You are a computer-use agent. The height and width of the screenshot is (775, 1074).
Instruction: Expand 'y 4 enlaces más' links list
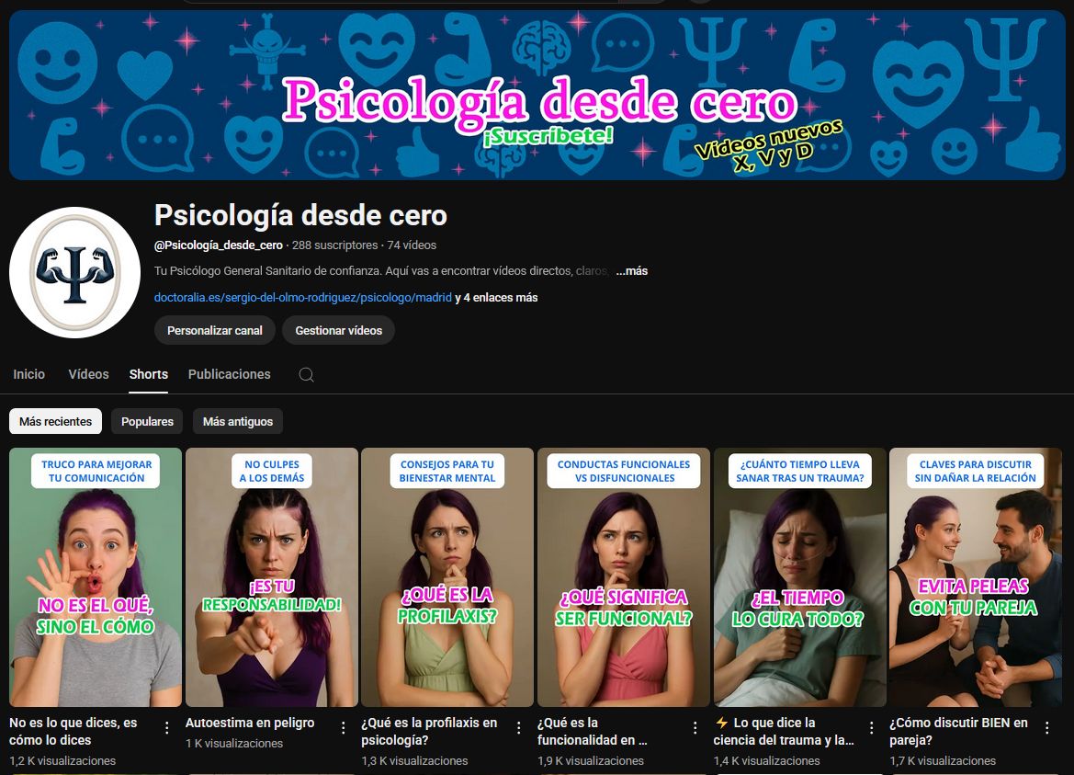pyautogui.click(x=496, y=298)
